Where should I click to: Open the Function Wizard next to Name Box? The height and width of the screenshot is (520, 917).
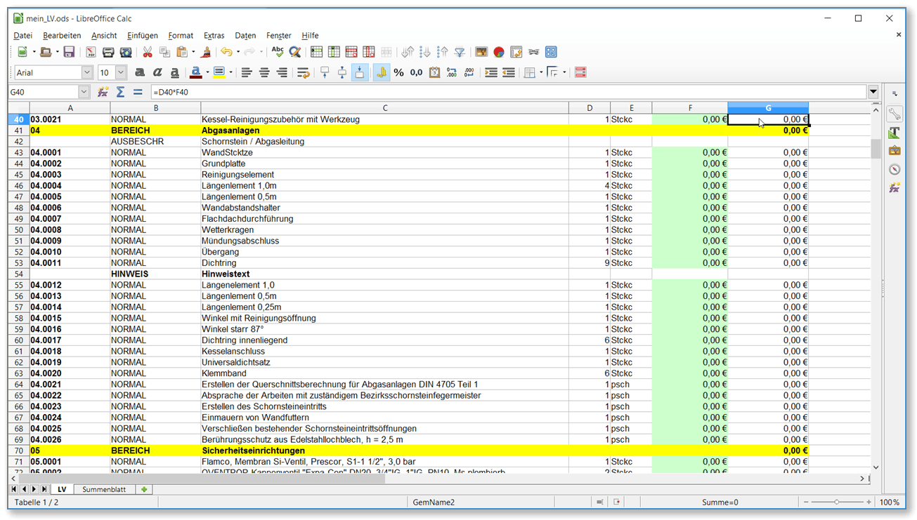click(103, 91)
